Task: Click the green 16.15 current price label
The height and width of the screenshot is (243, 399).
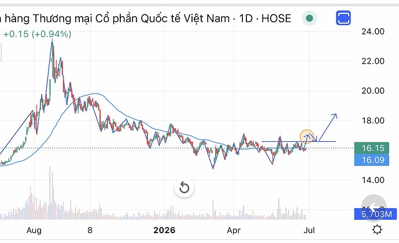Action: point(372,148)
